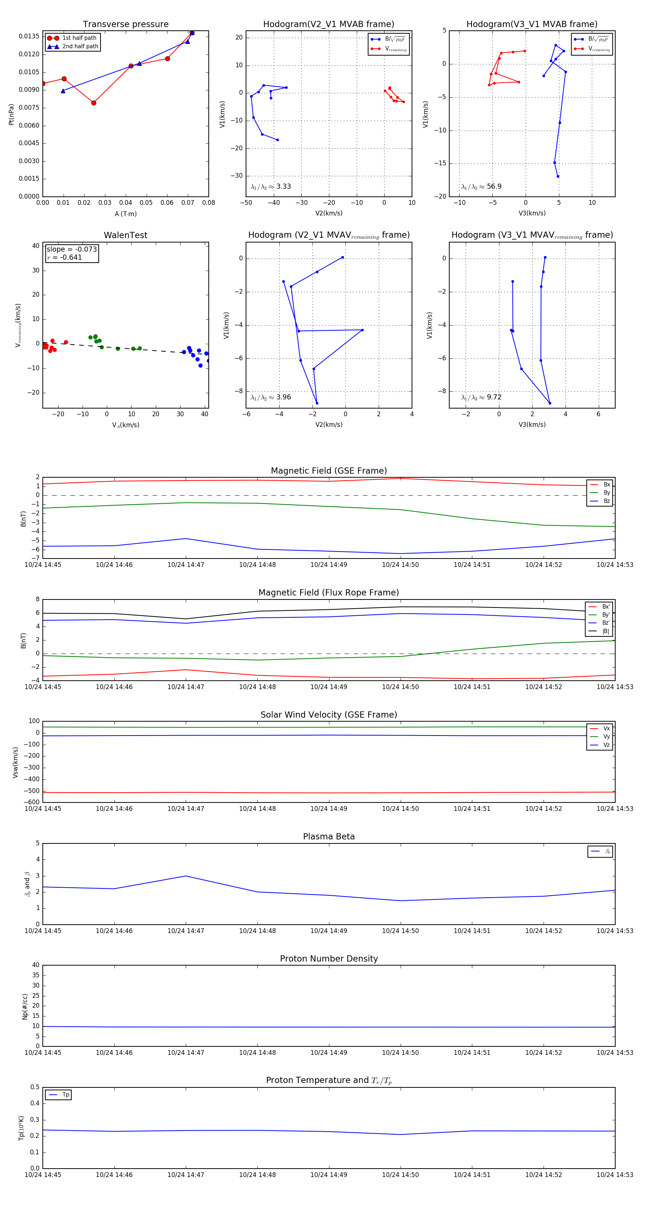Click the "Plasma Beta" plot title
Screen dimensions: 658x1207
pyautogui.click(x=329, y=837)
